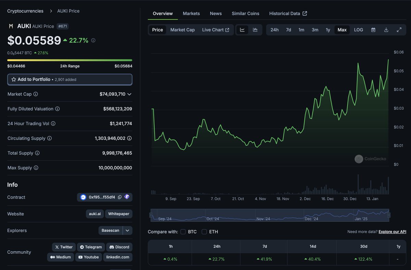Set chart range to 3m
This screenshot has height=270, width=411.
(315, 30)
